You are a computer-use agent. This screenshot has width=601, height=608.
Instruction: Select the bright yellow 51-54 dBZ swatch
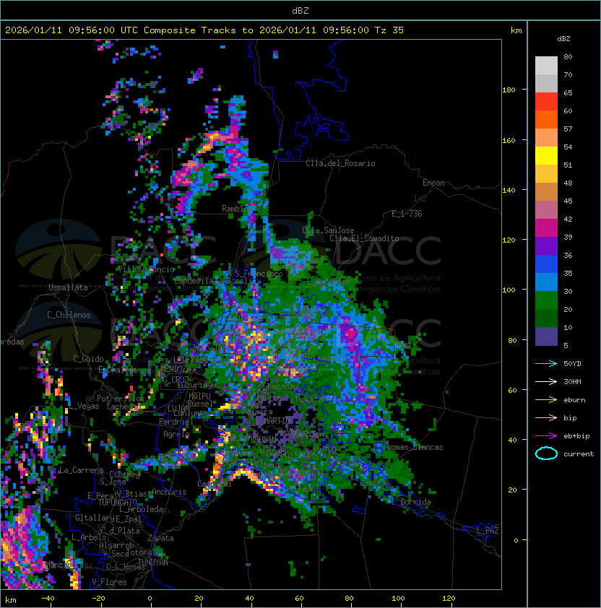pos(546,156)
